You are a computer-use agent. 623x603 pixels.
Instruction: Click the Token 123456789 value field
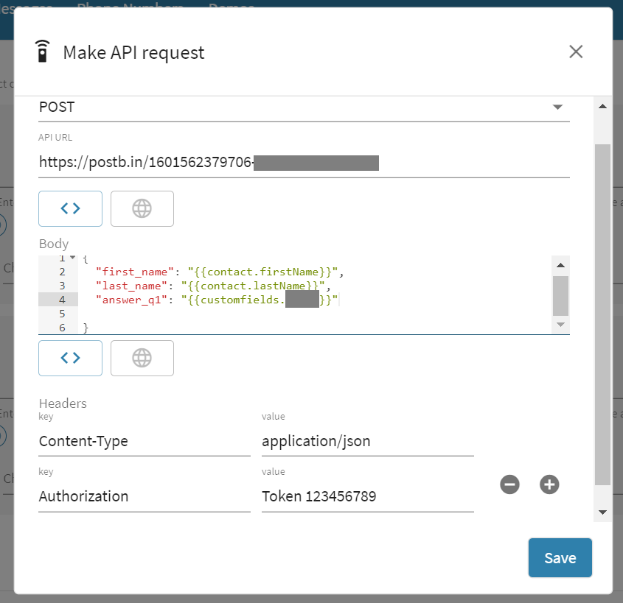coord(367,496)
